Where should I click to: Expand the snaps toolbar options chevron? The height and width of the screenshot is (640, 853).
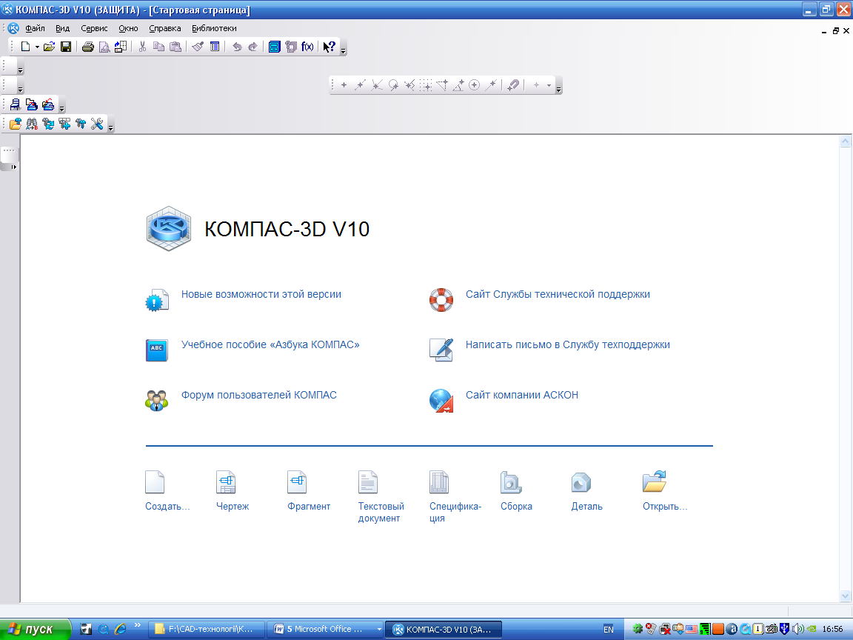click(x=559, y=89)
